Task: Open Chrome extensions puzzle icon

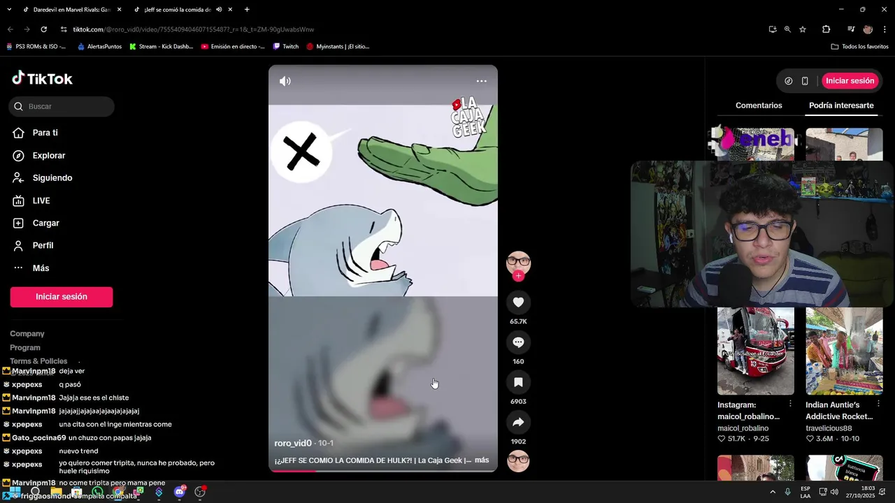Action: coord(826,29)
